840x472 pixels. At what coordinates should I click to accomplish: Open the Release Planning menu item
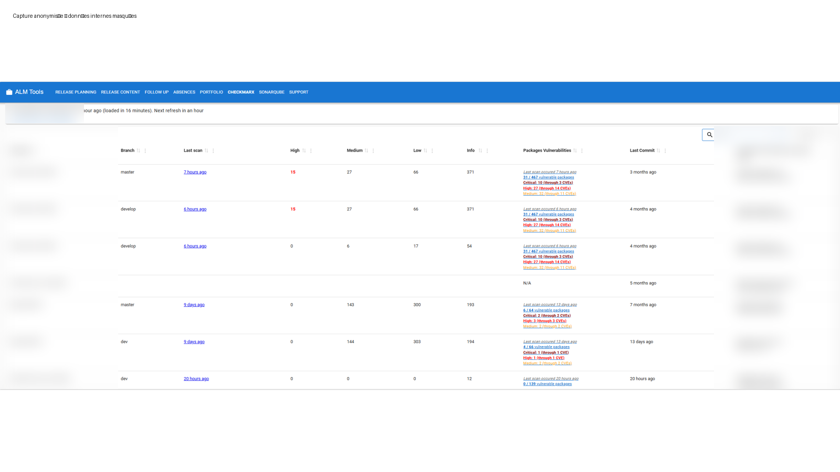click(76, 92)
